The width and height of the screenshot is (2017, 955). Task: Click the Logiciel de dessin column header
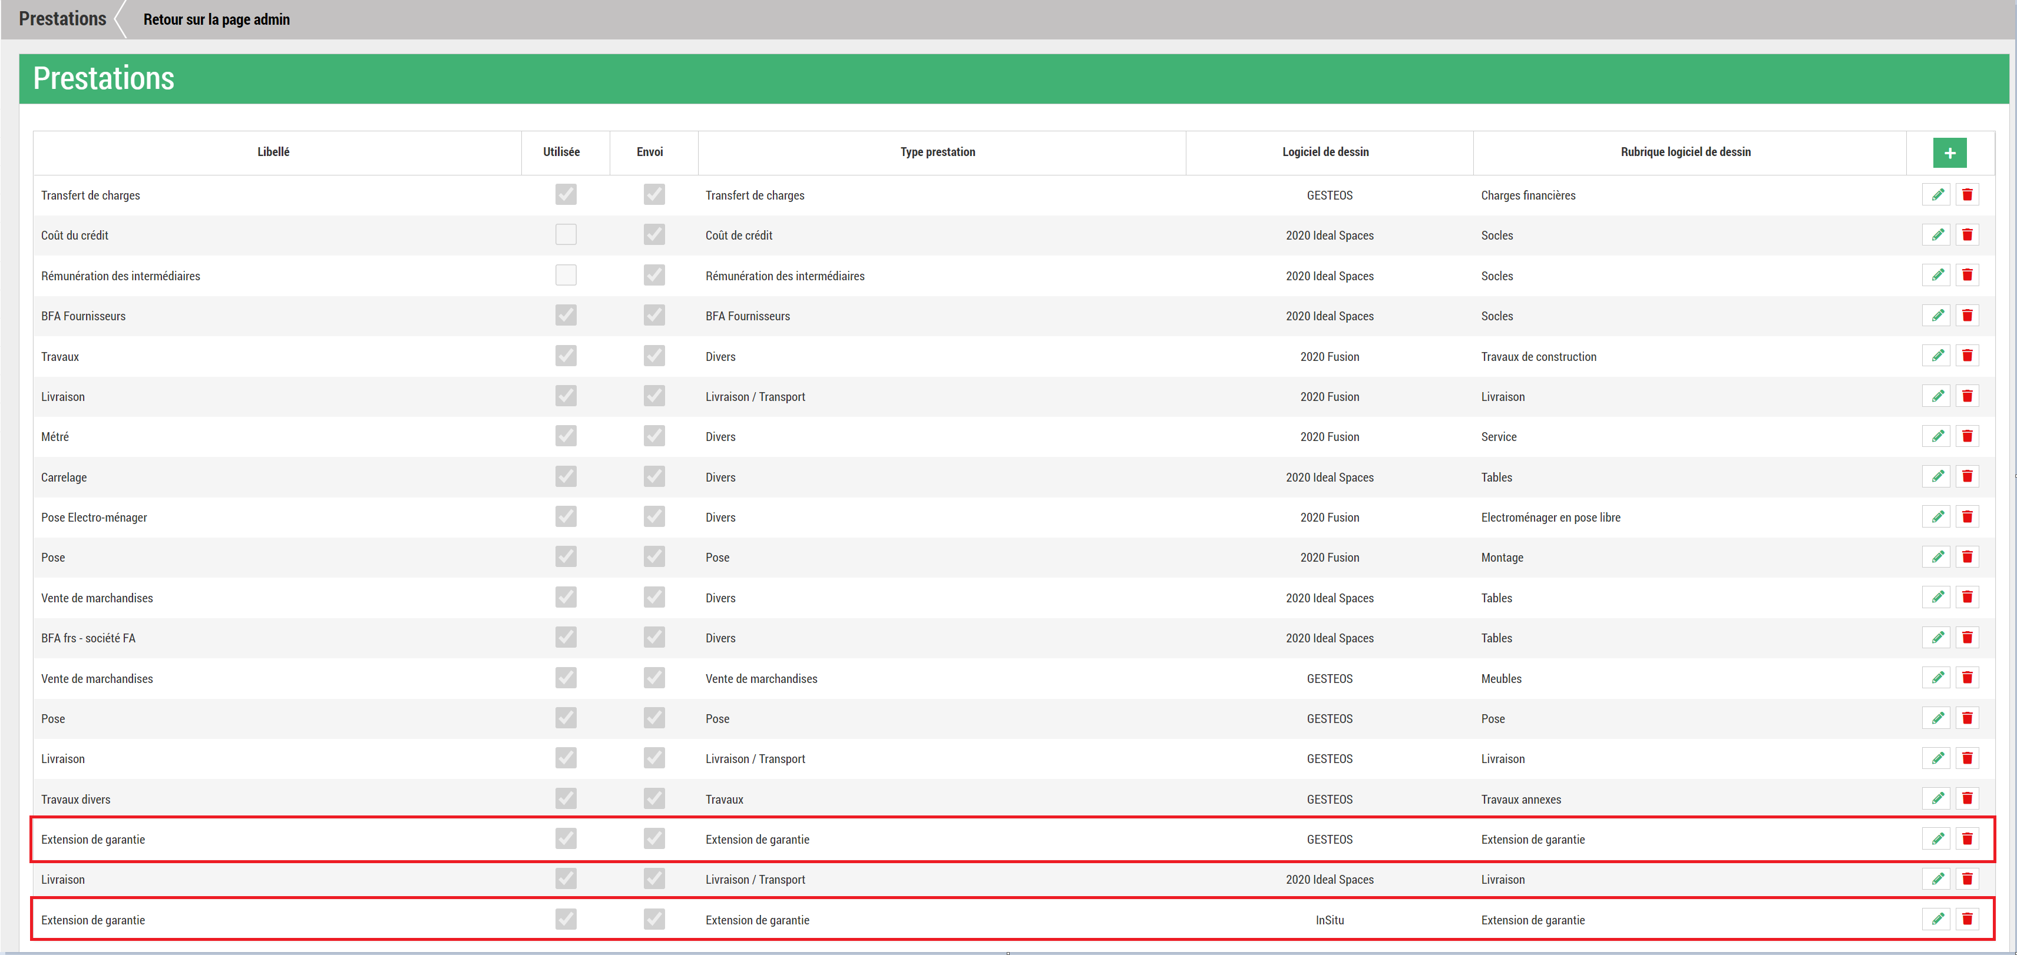(1325, 152)
